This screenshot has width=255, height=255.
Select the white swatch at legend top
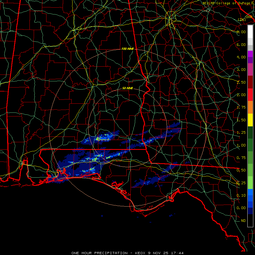pos(250,32)
